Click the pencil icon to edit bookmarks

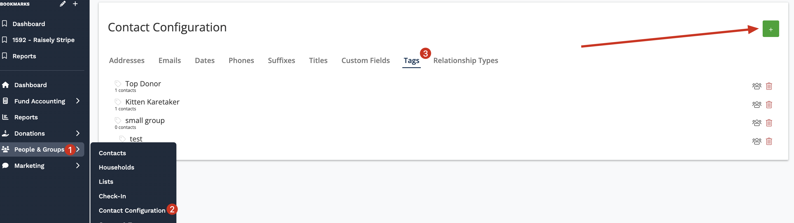click(62, 4)
